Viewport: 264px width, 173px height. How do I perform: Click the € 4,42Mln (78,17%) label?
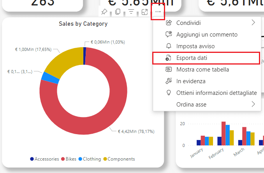pyautogui.click(x=136, y=131)
